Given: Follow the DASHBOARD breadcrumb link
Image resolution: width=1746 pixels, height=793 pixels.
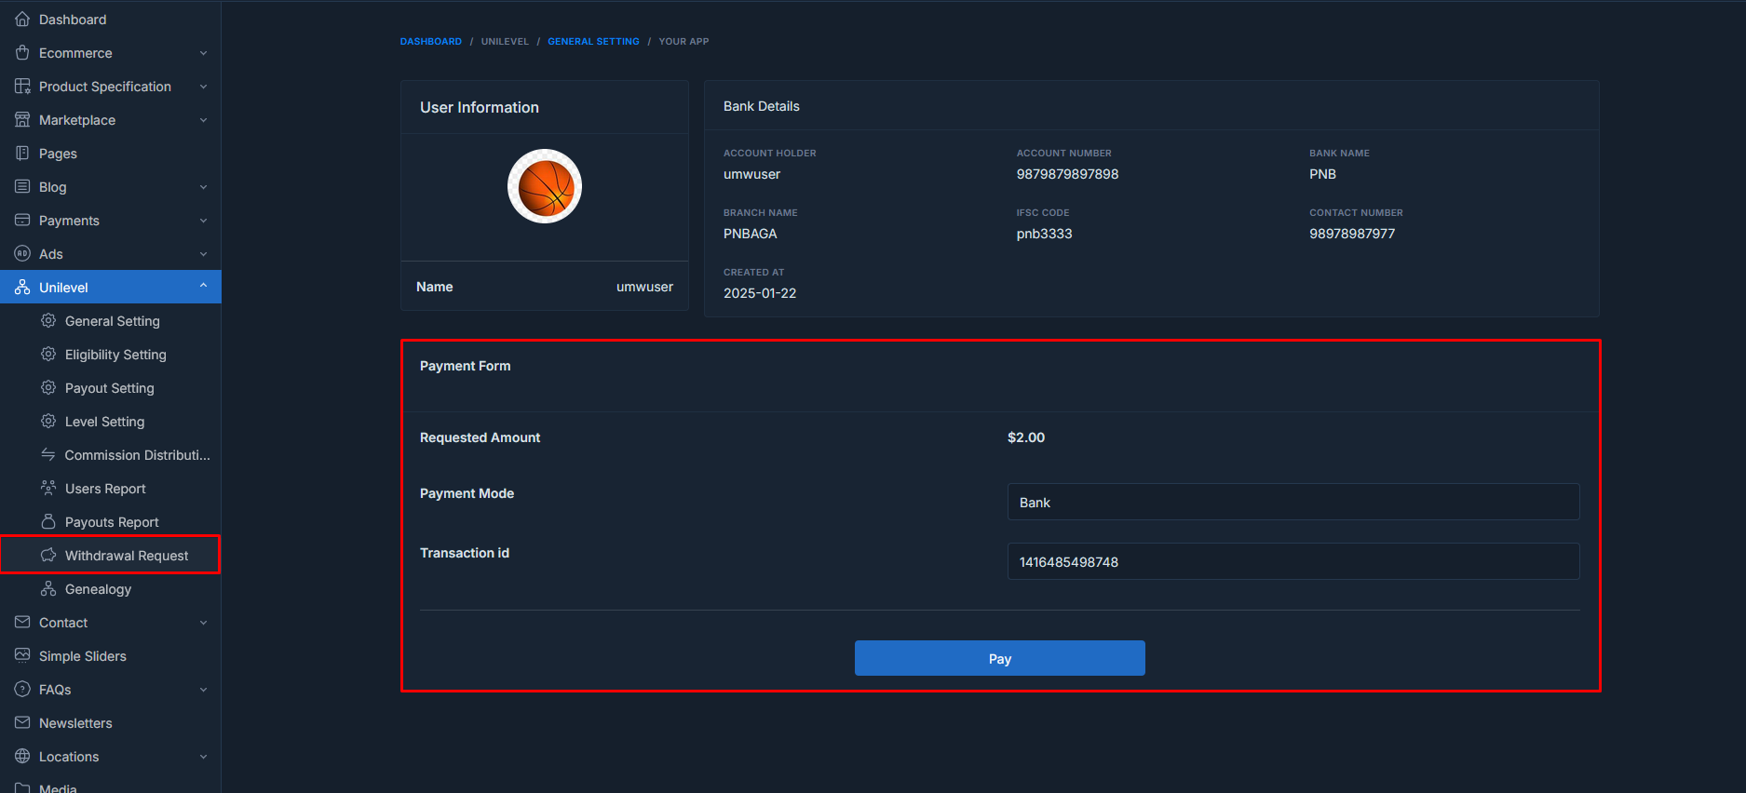Looking at the screenshot, I should (x=430, y=42).
